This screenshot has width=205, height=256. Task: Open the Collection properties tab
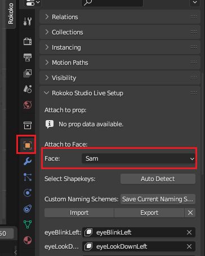[x=28, y=125]
